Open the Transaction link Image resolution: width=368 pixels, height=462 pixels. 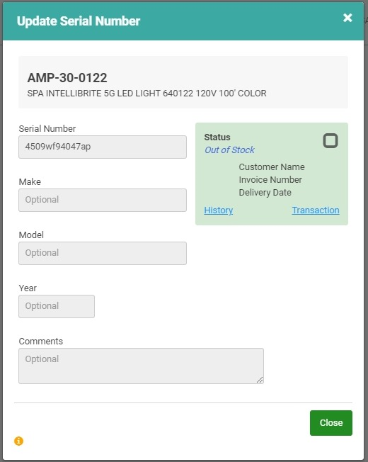[316, 210]
